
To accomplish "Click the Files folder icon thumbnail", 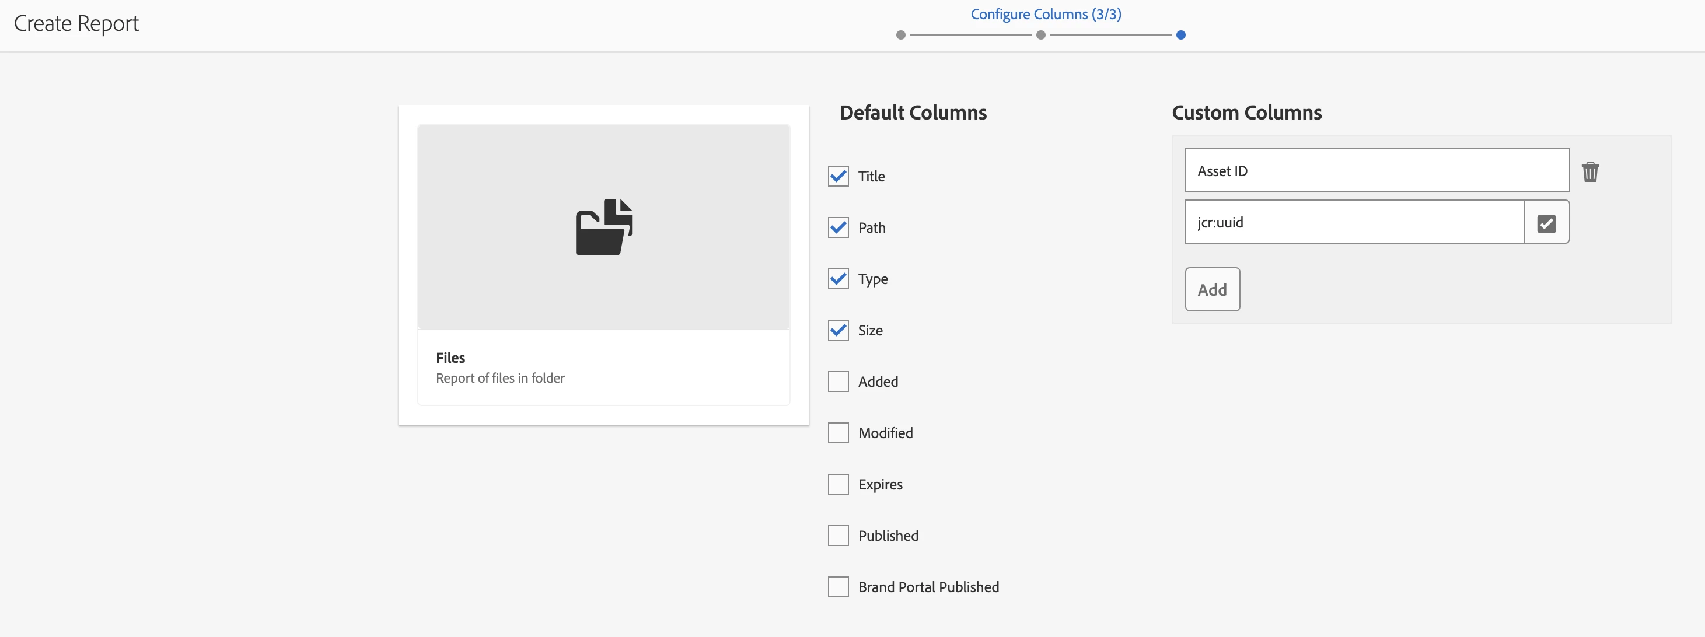I will [x=603, y=227].
